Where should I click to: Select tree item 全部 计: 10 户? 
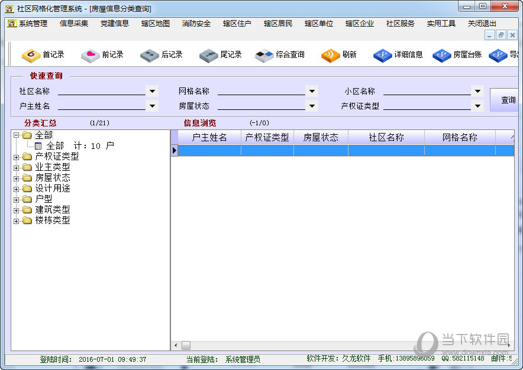point(80,145)
